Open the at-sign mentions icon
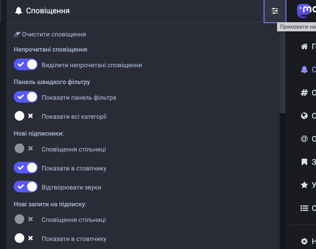Viewport: 316px width, 249px height. coord(304,139)
